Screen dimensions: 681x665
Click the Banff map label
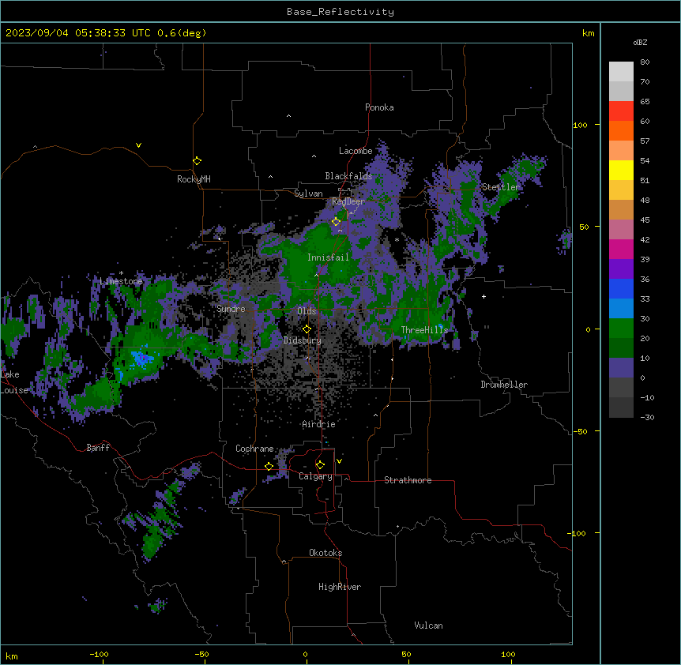tap(98, 448)
